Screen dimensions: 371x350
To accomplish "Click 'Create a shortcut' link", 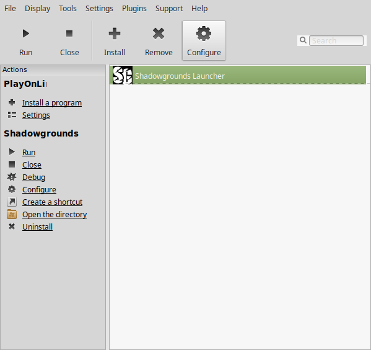I will 52,202.
